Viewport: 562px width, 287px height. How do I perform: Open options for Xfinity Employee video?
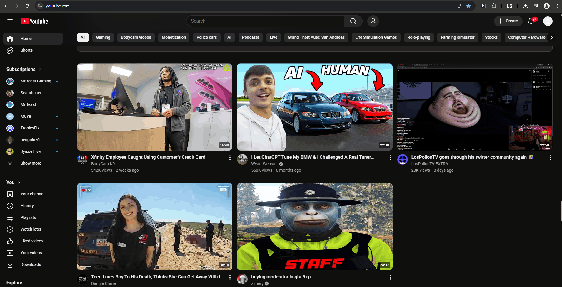[x=230, y=158]
